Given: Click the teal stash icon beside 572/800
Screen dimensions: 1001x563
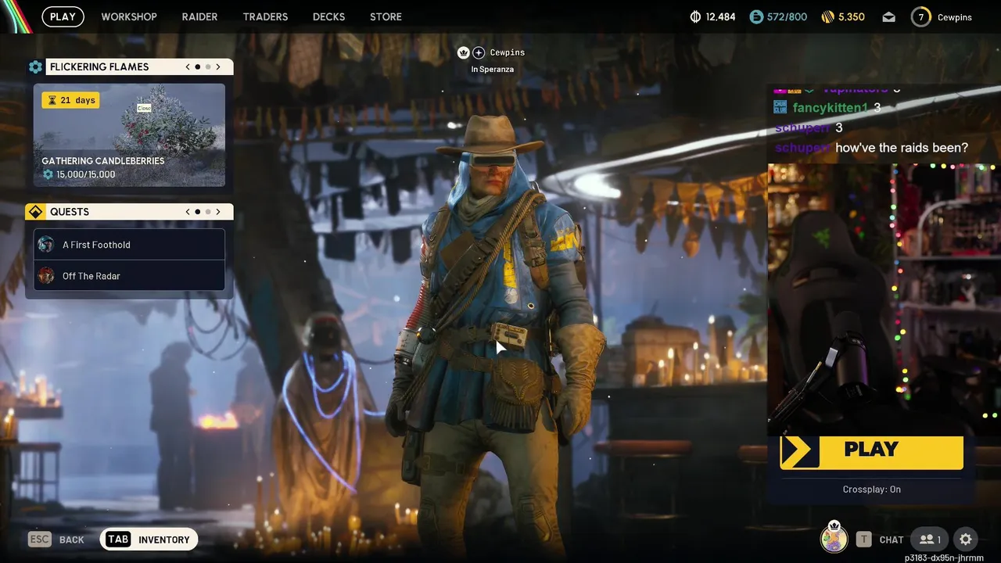Looking at the screenshot, I should [x=756, y=16].
